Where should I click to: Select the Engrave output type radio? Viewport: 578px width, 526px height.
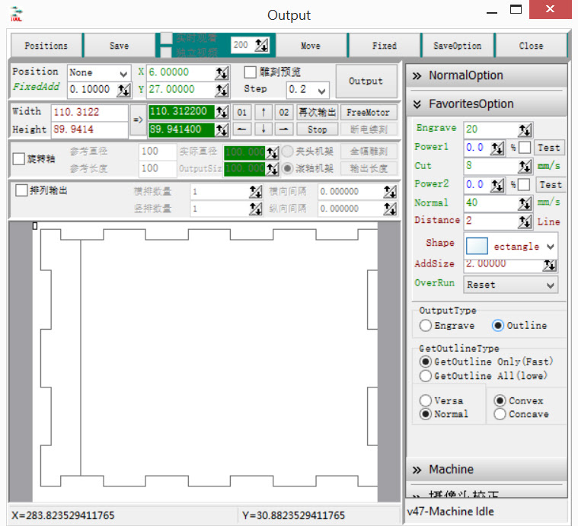pos(426,325)
